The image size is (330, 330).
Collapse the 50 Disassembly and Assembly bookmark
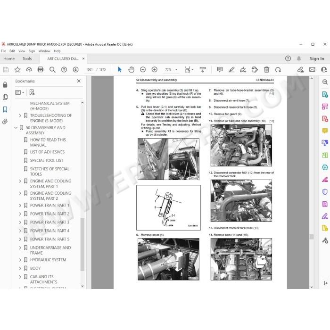pyautogui.click(x=16, y=128)
